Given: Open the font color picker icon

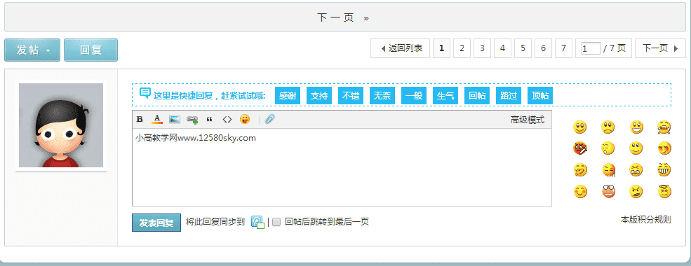Looking at the screenshot, I should 157,119.
